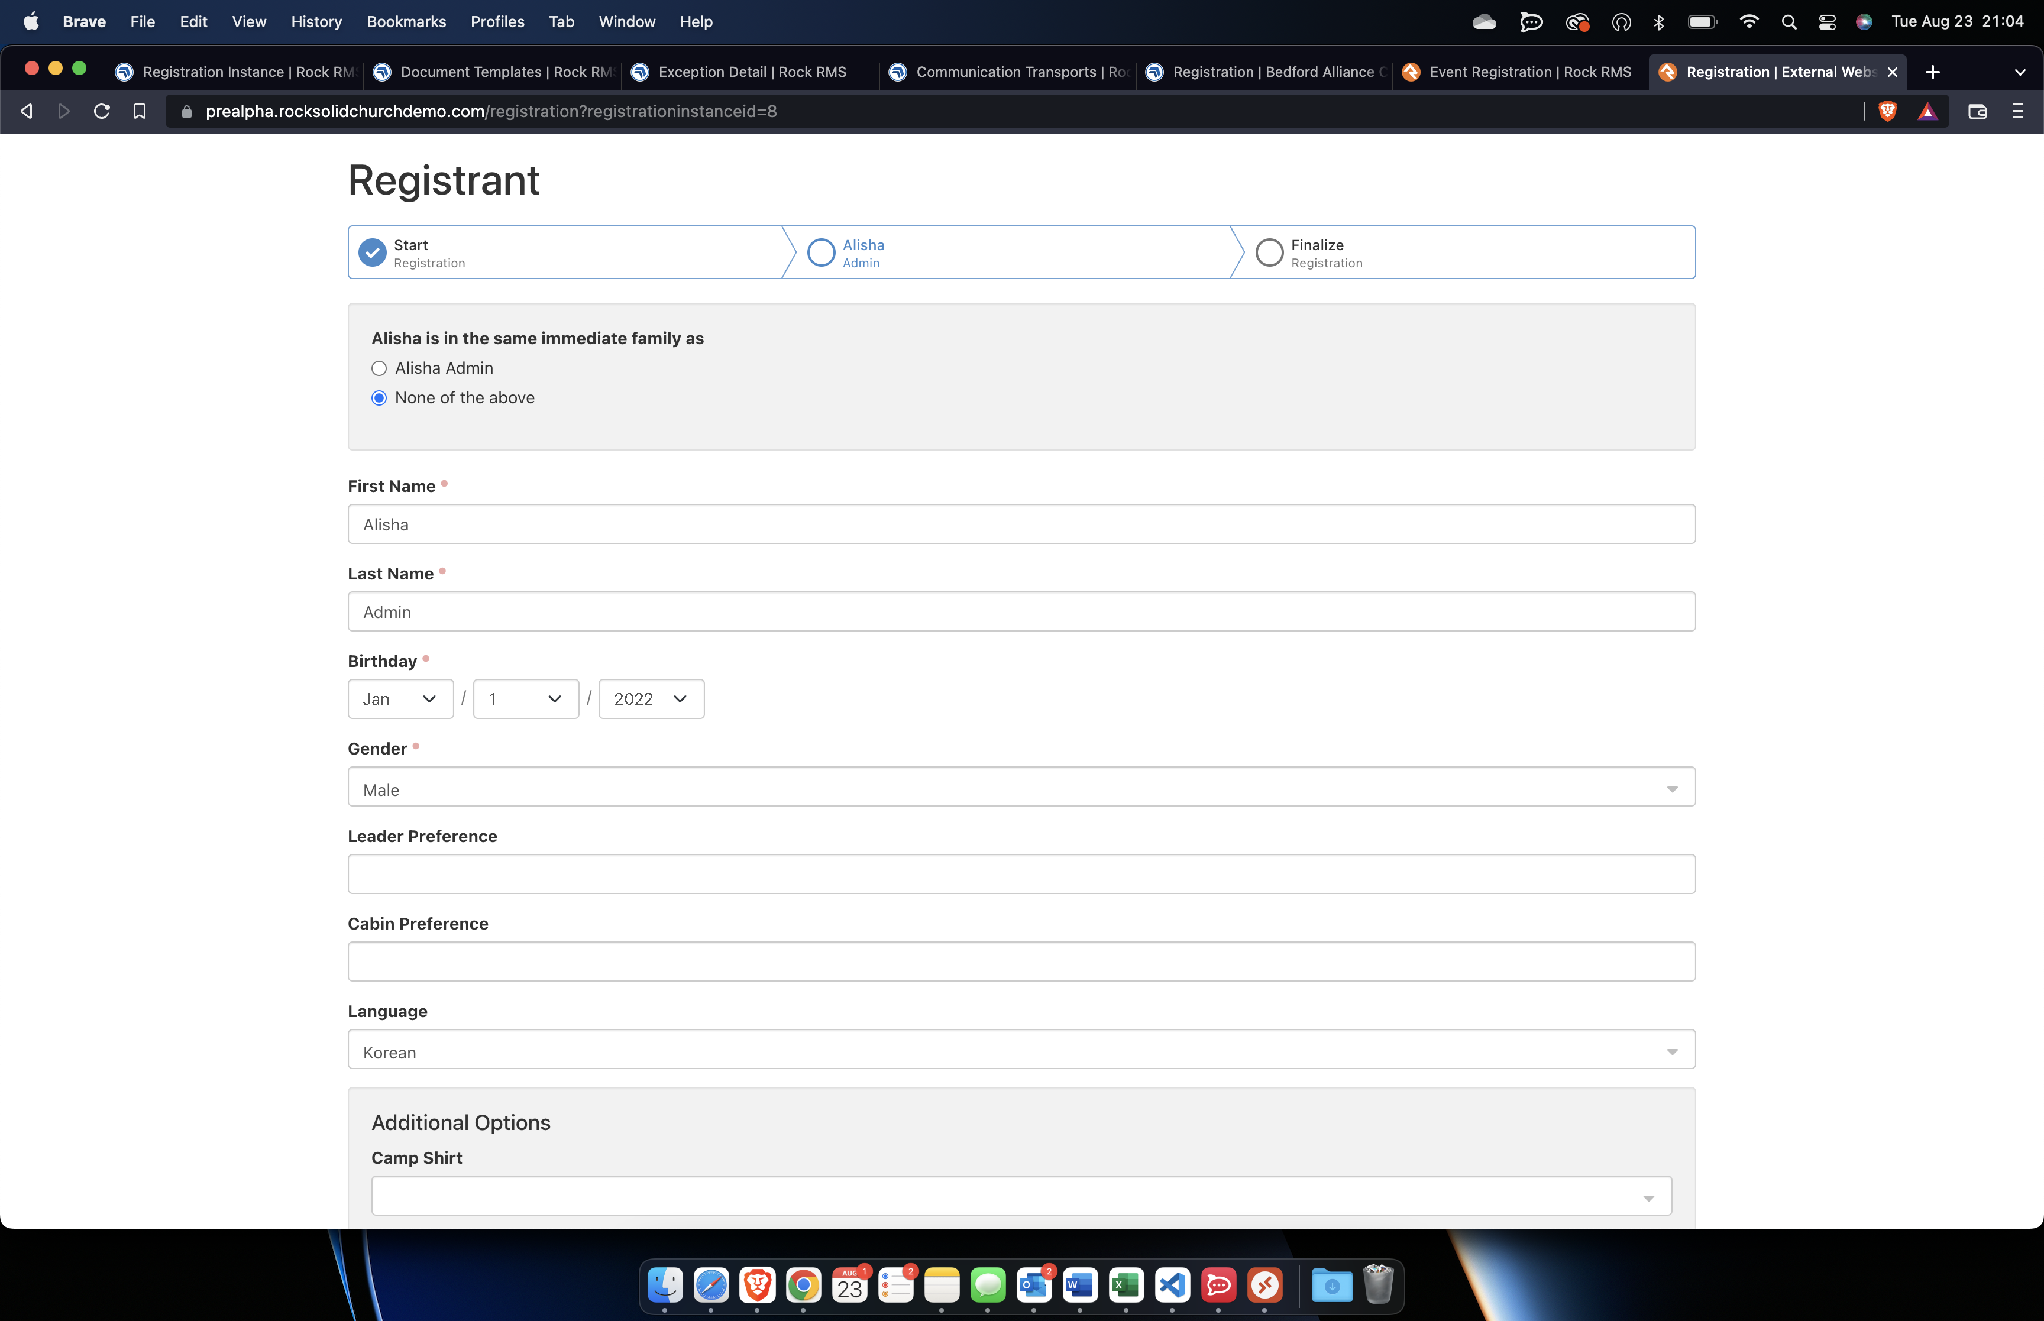Select None of the above radio
Viewport: 2044px width, 1321px height.
click(379, 398)
